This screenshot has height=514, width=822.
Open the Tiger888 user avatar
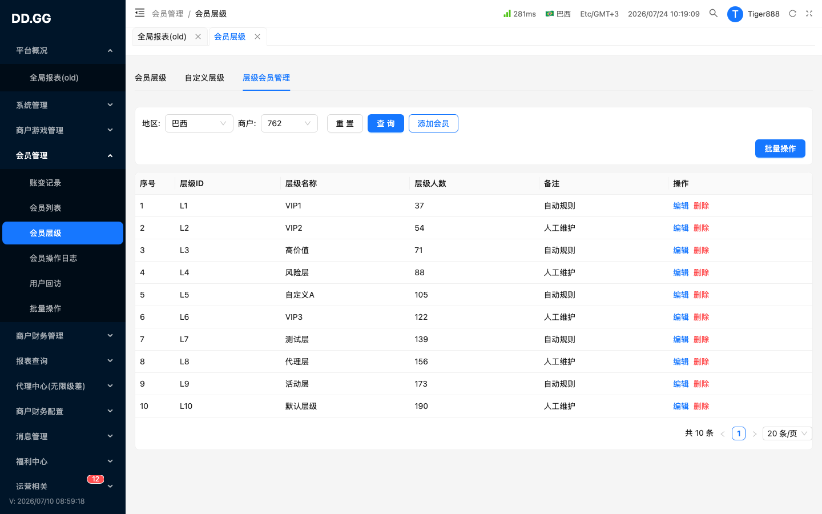click(x=735, y=14)
